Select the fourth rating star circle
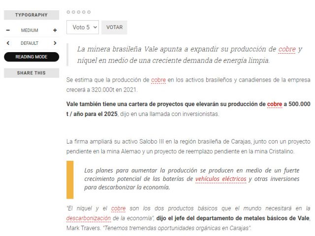This screenshot has height=236, width=315. pos(84,12)
